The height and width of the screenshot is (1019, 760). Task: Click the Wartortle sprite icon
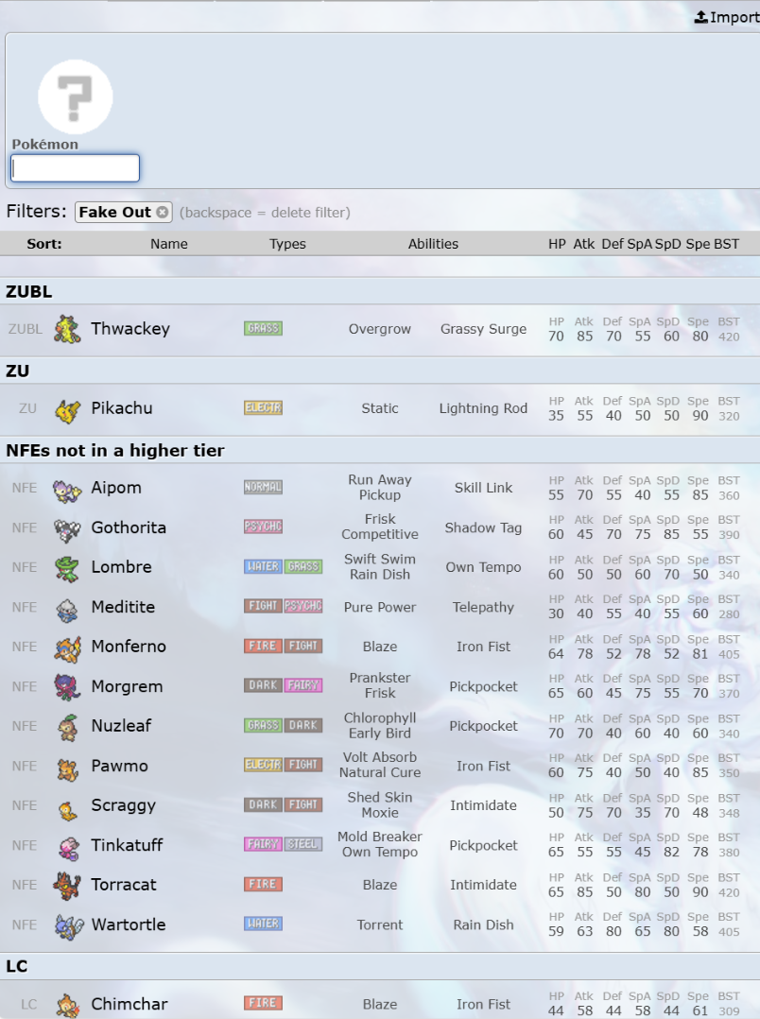point(67,925)
